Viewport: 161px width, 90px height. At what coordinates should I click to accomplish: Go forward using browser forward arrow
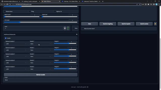click(5, 4)
